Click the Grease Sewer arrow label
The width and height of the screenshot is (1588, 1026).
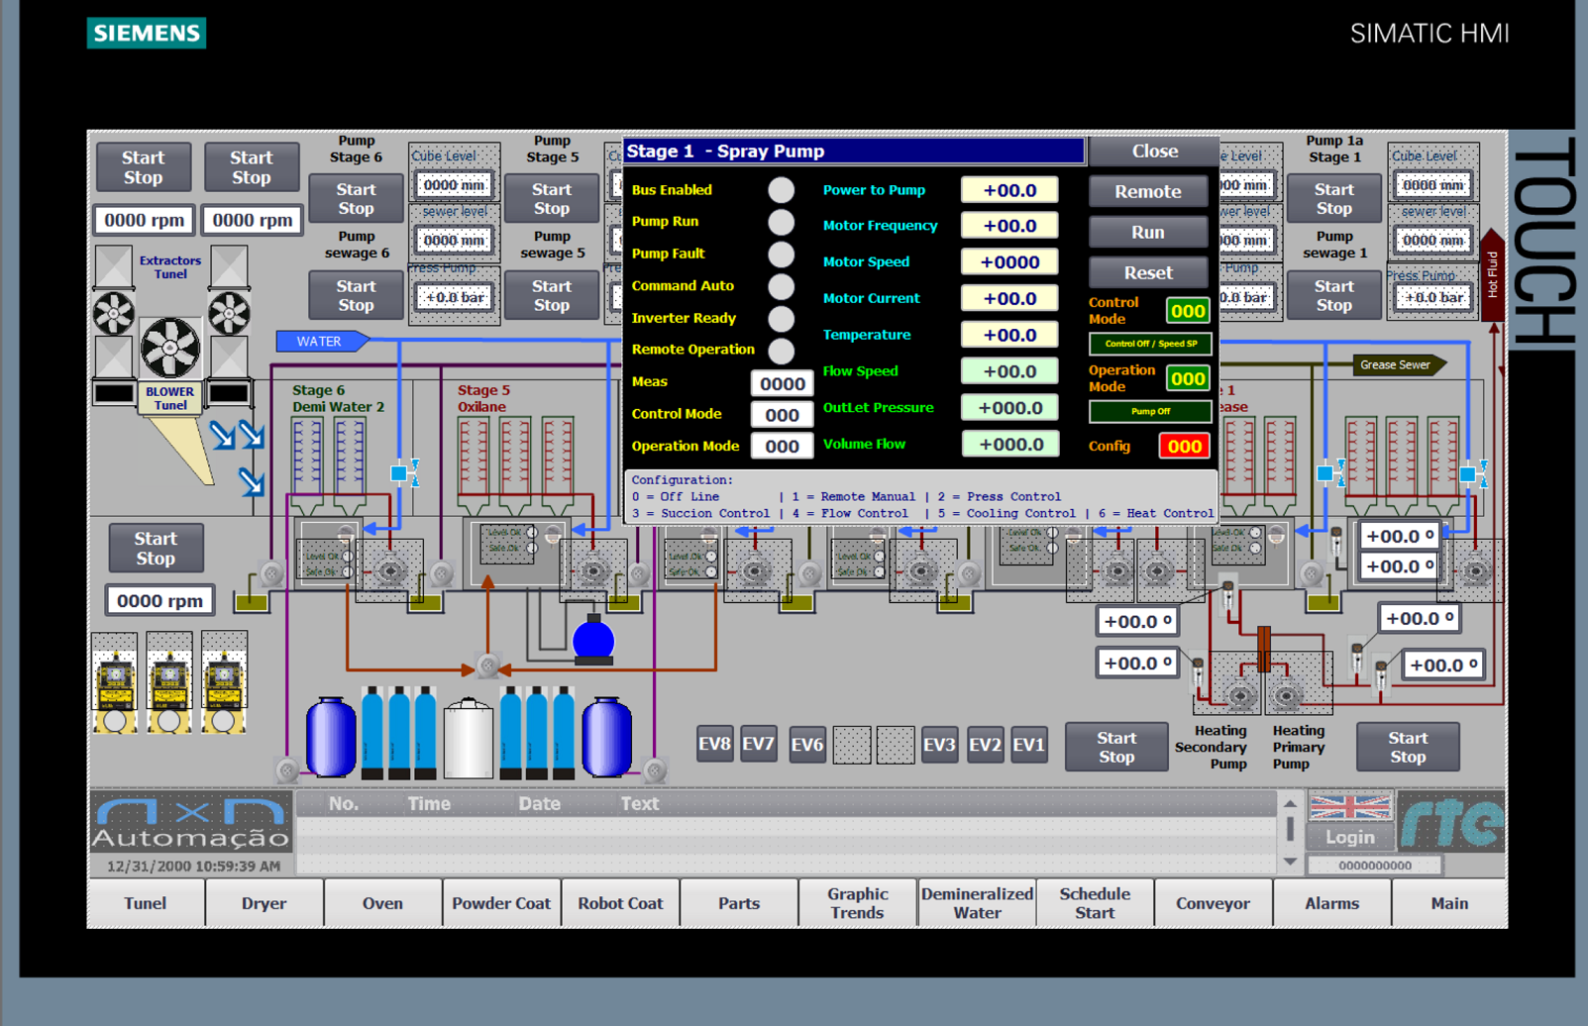(1399, 364)
